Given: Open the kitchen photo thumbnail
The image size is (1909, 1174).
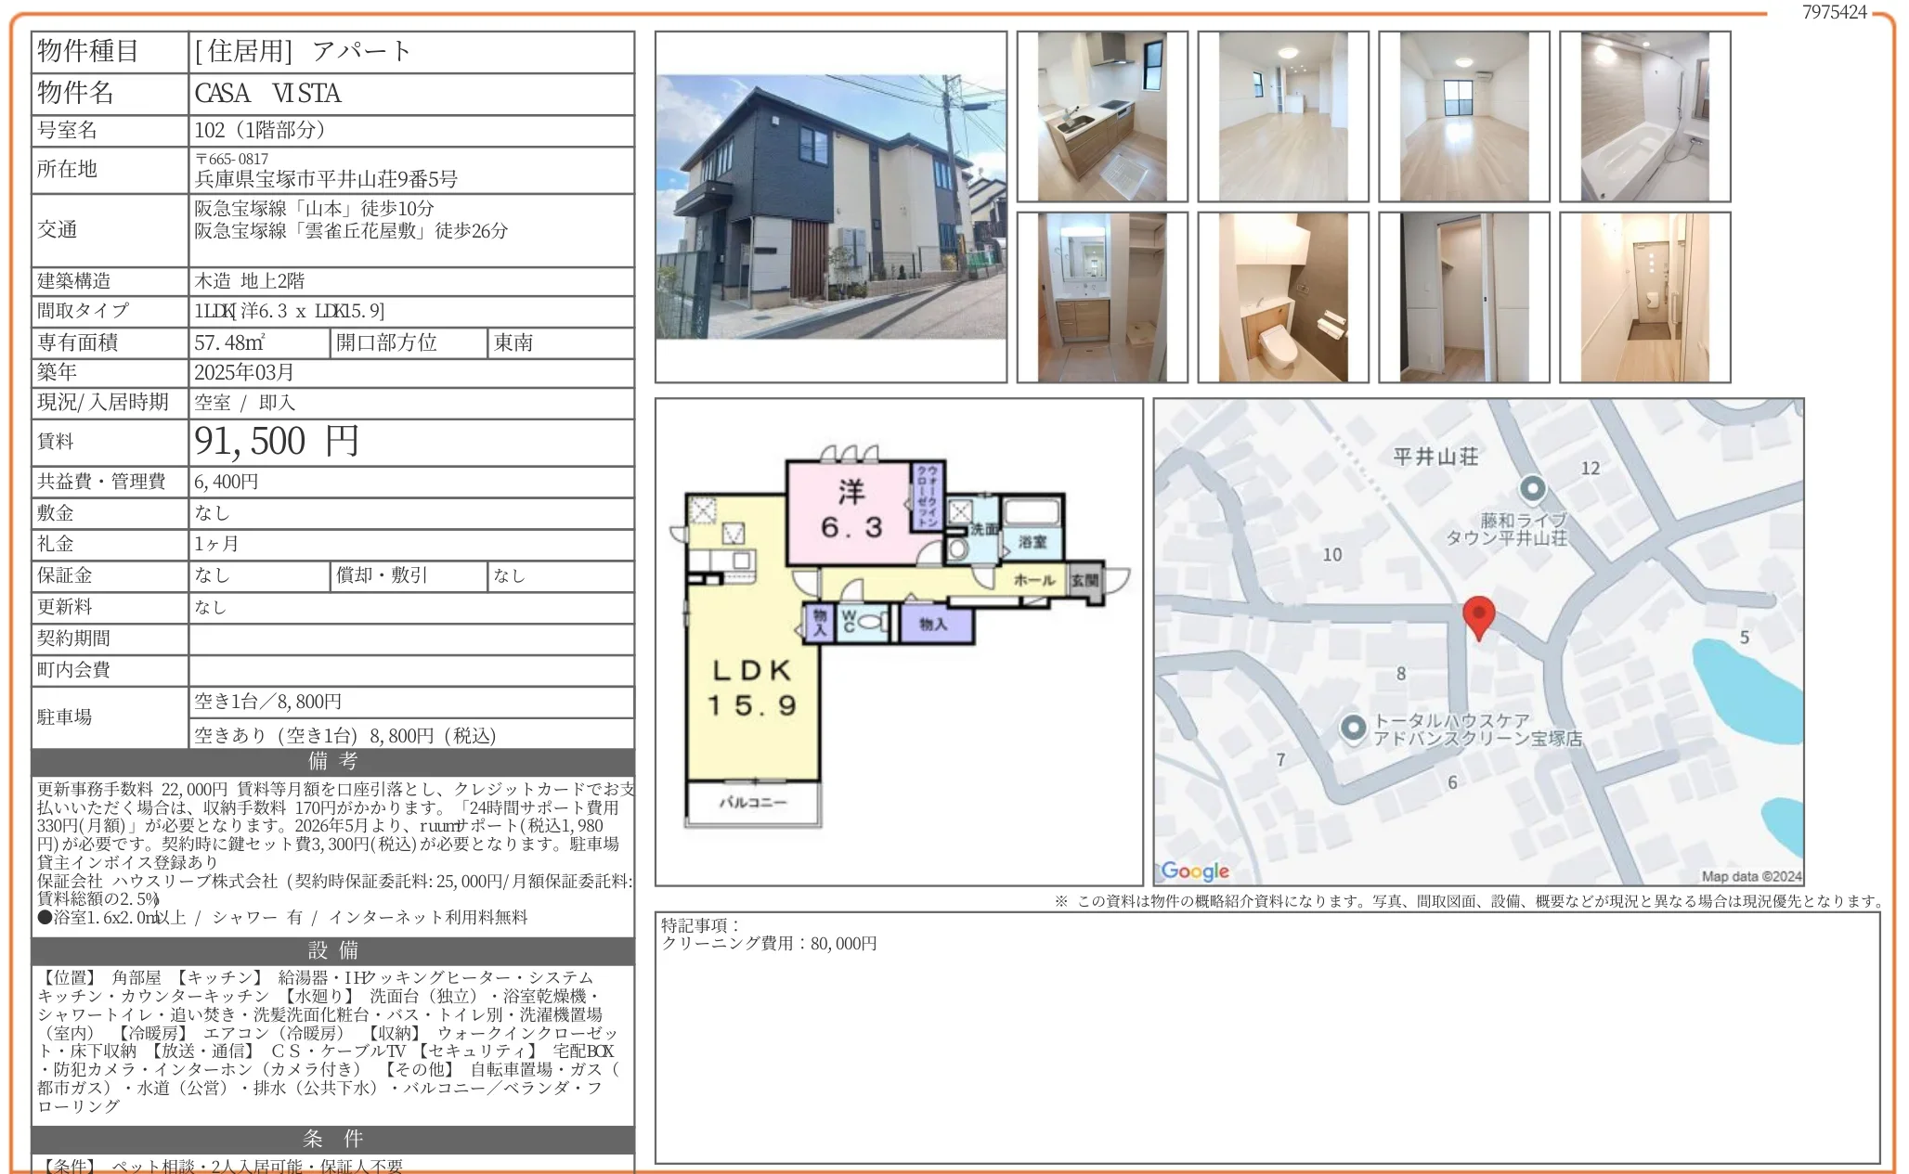Looking at the screenshot, I should tap(1101, 117).
